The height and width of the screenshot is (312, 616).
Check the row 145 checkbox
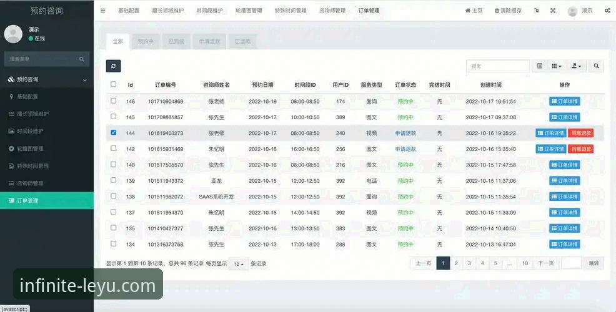[x=114, y=117]
